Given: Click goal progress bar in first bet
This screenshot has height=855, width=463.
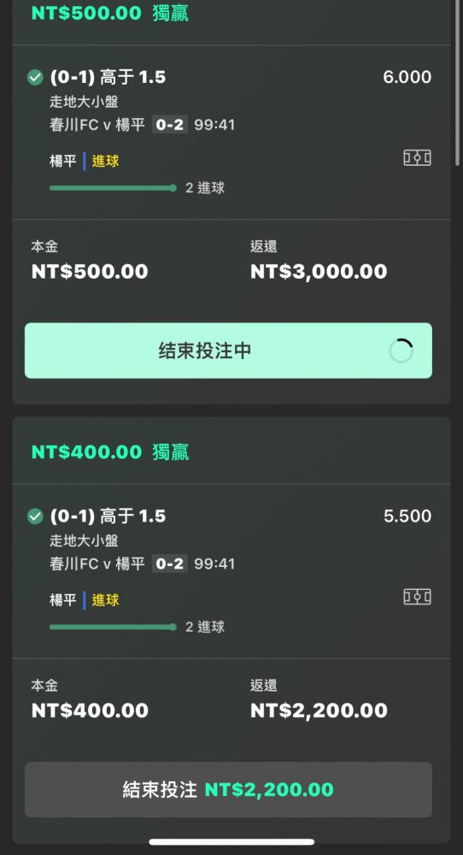Looking at the screenshot, I should pyautogui.click(x=113, y=188).
